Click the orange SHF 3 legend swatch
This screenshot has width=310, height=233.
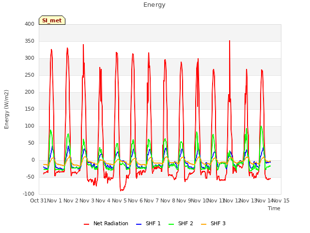pyautogui.click(x=203, y=224)
